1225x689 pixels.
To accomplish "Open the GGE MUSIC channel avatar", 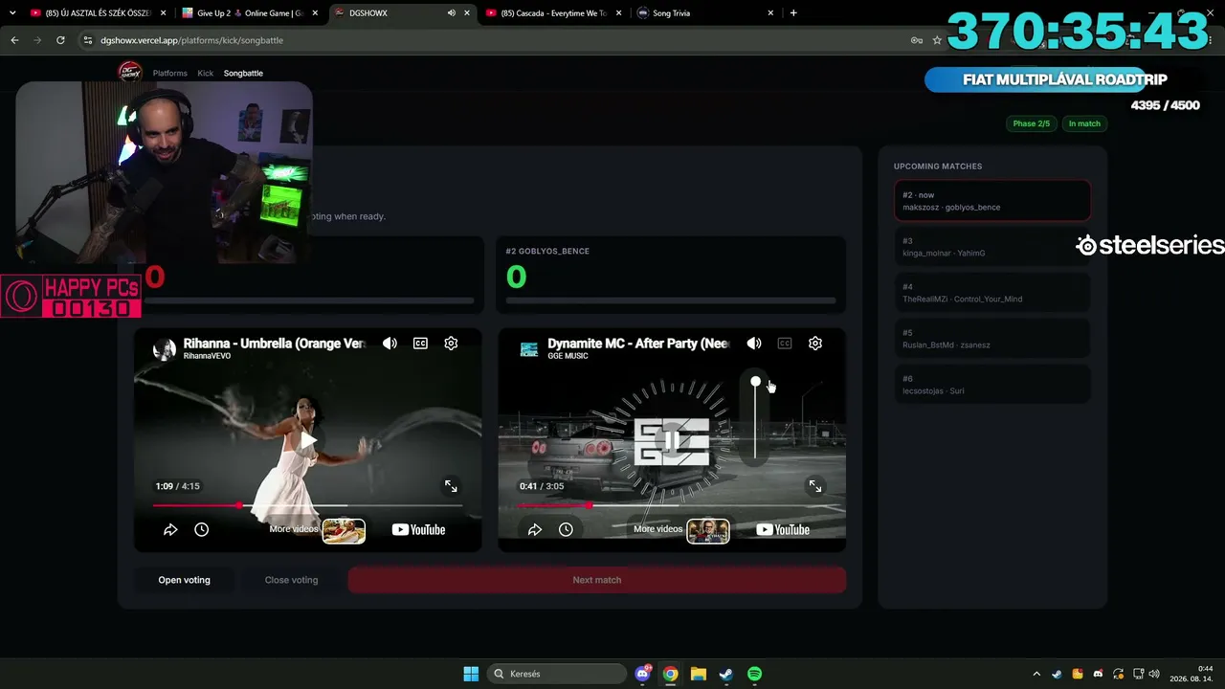I will pos(529,349).
